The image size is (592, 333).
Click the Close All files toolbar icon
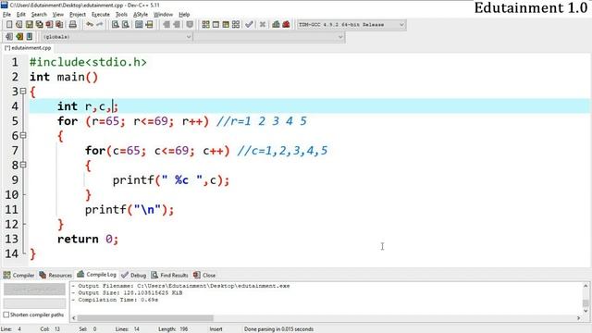pyautogui.click(x=59, y=25)
